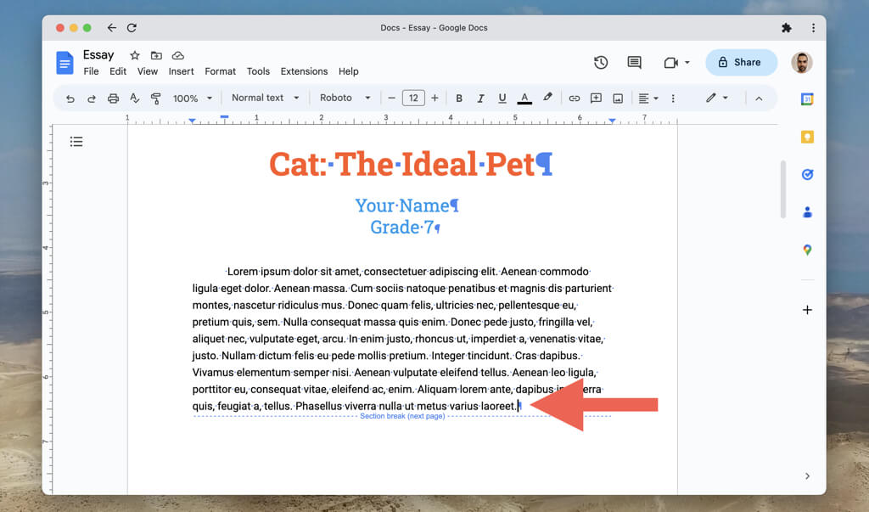
Task: Open the Extensions menu
Action: 304,71
